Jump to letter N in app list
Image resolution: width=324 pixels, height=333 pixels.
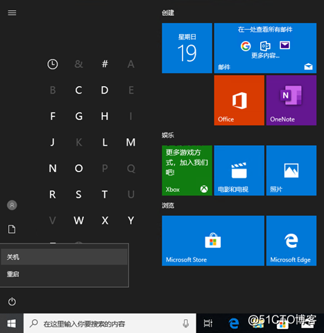[x=53, y=169]
